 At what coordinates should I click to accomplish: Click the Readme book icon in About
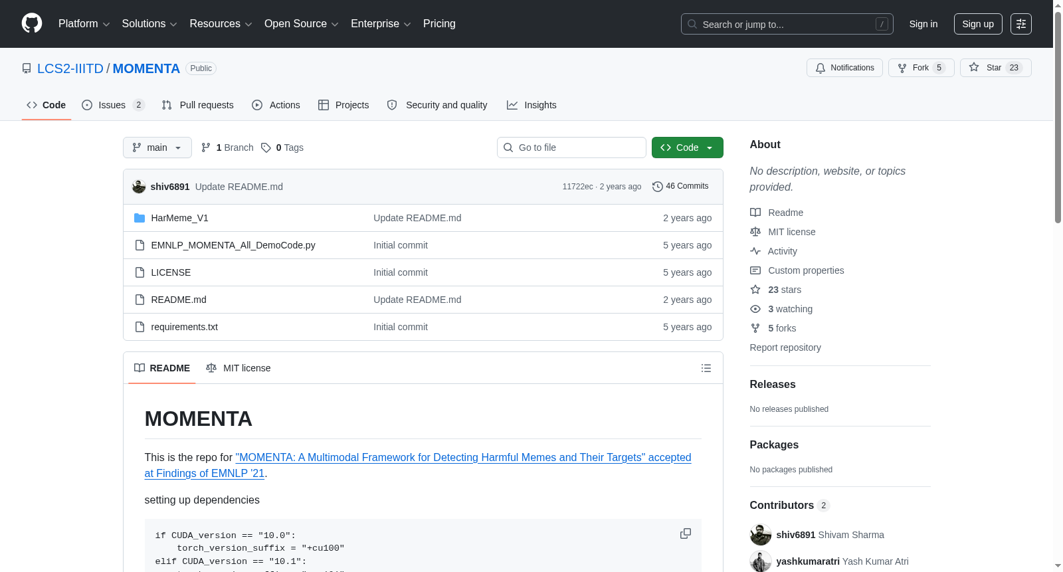755,213
